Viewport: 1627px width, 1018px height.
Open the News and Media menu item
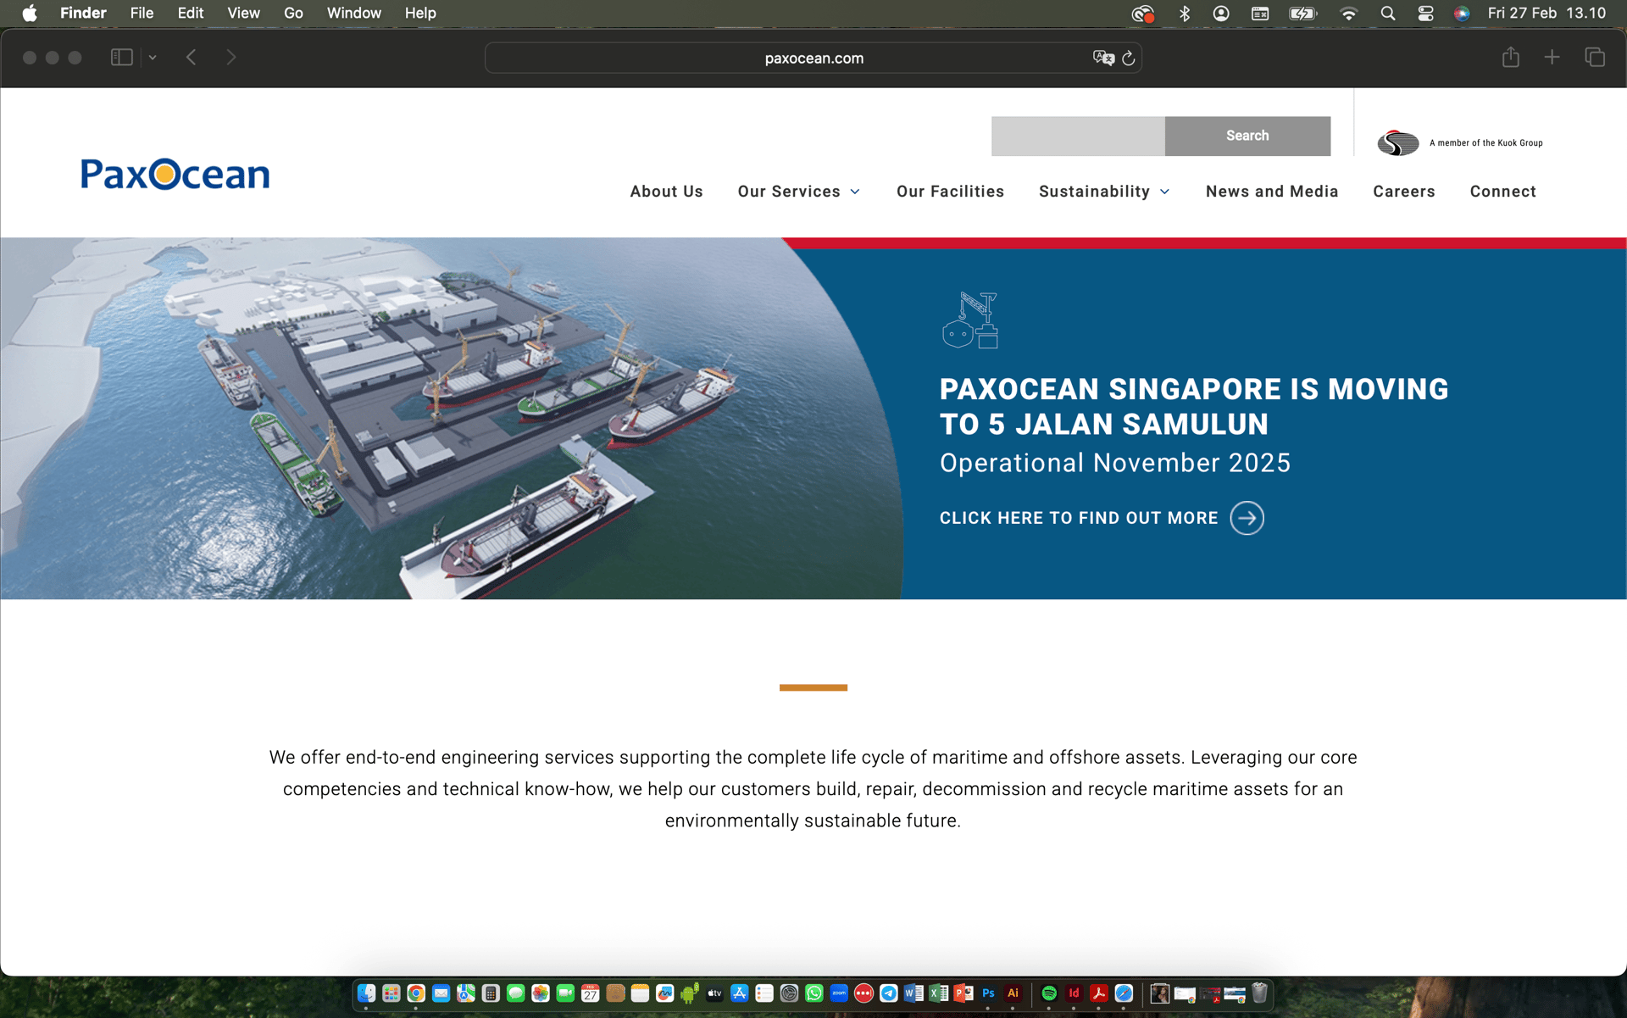[1271, 192]
